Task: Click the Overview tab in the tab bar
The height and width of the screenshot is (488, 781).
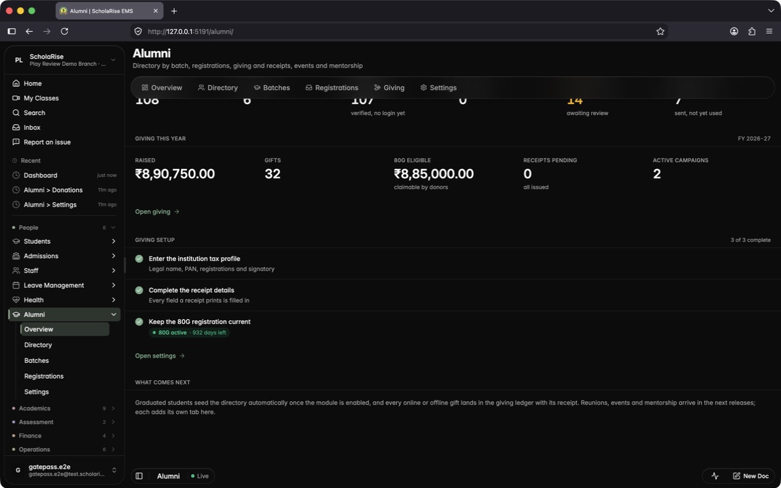Action: (x=162, y=88)
